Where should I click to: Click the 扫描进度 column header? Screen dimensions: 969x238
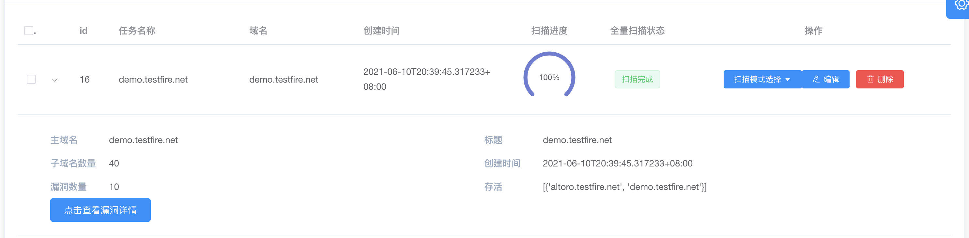coord(549,31)
